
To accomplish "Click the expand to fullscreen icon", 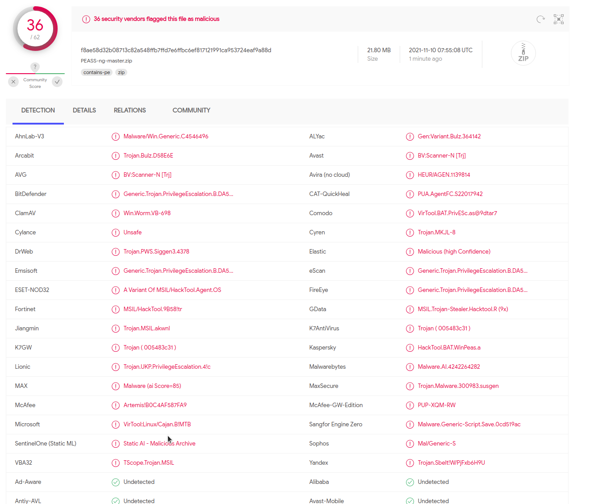I will coord(558,19).
